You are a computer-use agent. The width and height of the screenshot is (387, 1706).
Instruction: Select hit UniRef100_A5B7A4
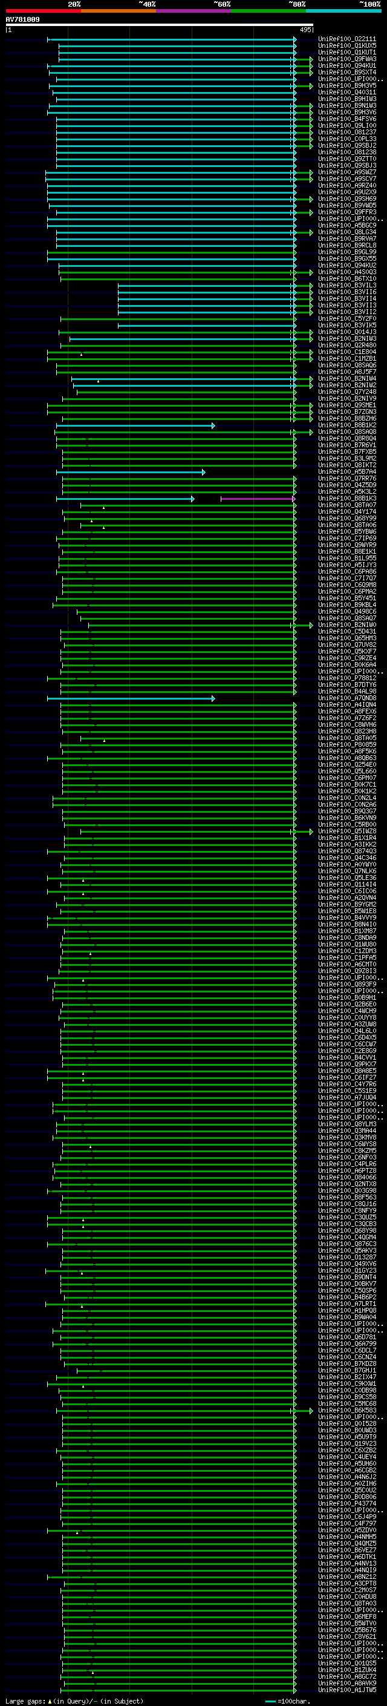tap(346, 471)
